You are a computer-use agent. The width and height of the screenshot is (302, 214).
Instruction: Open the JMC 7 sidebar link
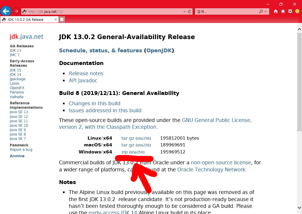(14, 55)
